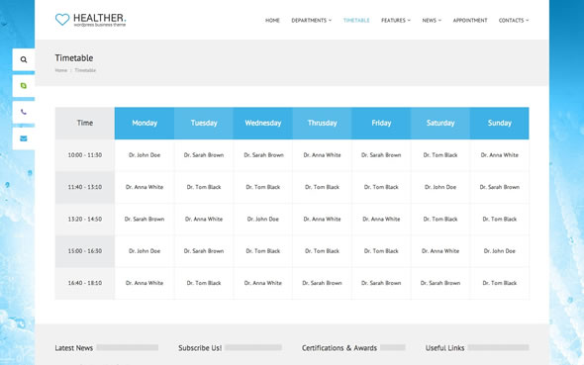Click Dr. John Doe Monday 10:00 slot

[x=145, y=155]
